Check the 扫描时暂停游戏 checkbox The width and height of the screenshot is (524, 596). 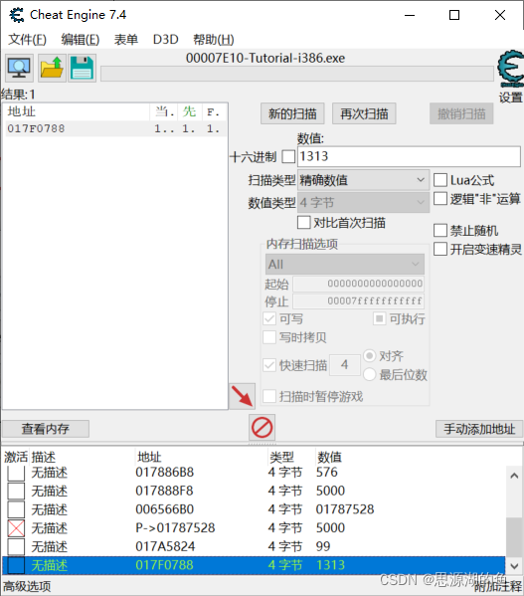pyautogui.click(x=269, y=396)
